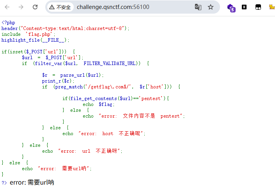Click the preg_match getflag.com line
The height and width of the screenshot is (192, 275).
[x=111, y=87]
